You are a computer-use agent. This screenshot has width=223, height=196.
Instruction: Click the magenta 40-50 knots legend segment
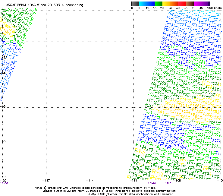pos(202,4)
